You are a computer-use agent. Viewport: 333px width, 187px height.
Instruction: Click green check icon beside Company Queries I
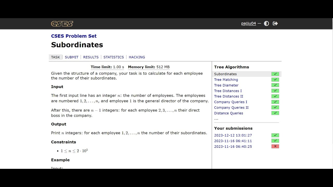click(275, 102)
